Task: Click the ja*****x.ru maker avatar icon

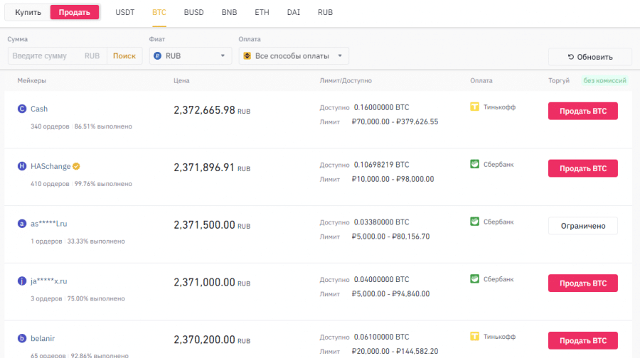Action: click(x=22, y=281)
